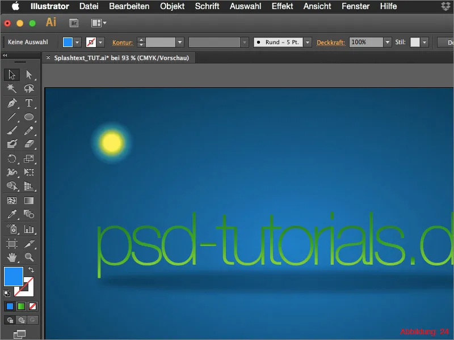454x340 pixels.
Task: Open stroke color dropdown arrow
Action: tap(100, 42)
